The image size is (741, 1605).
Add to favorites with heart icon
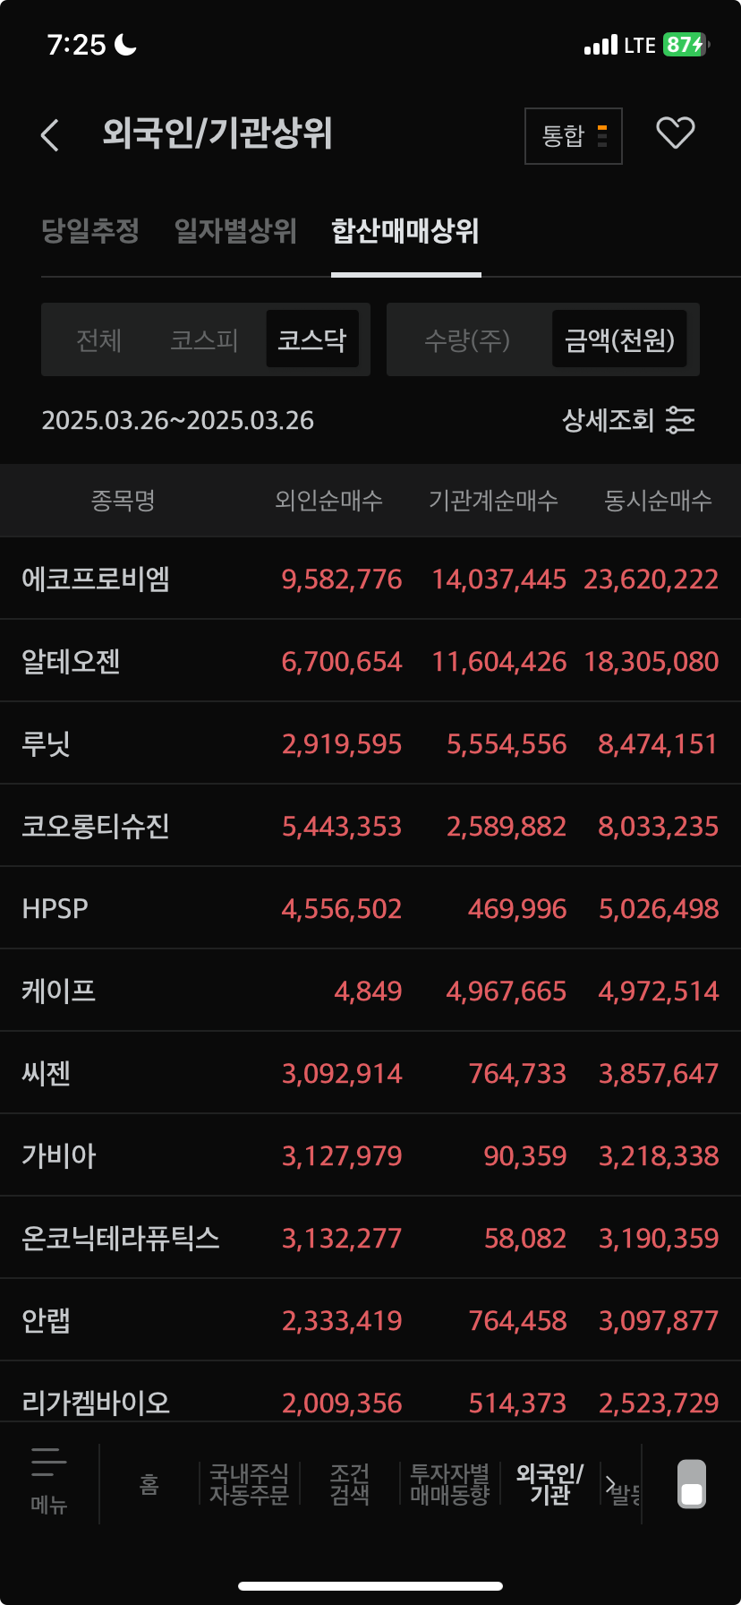tap(676, 133)
